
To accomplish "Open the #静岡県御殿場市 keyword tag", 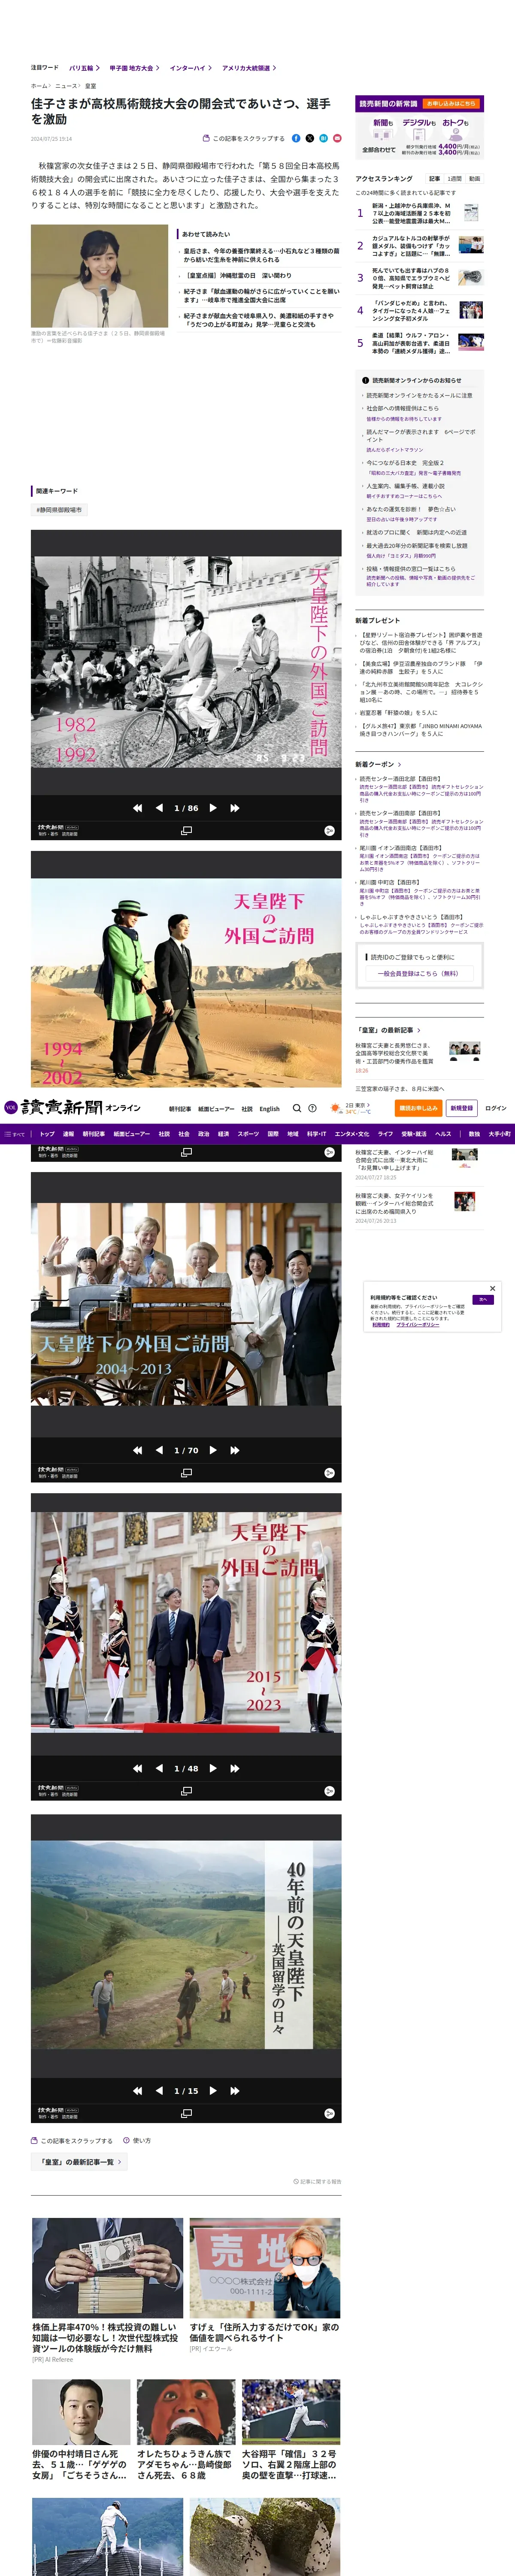I will tap(59, 510).
